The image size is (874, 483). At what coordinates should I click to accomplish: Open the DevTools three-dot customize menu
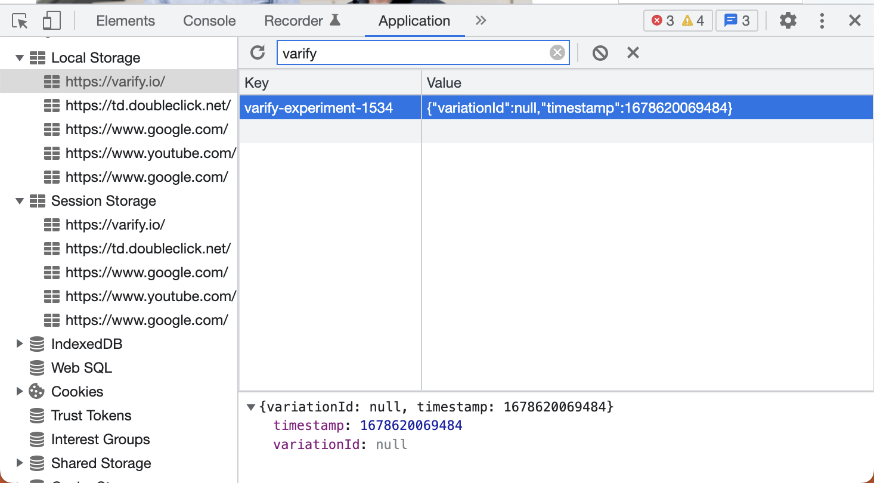tap(822, 21)
